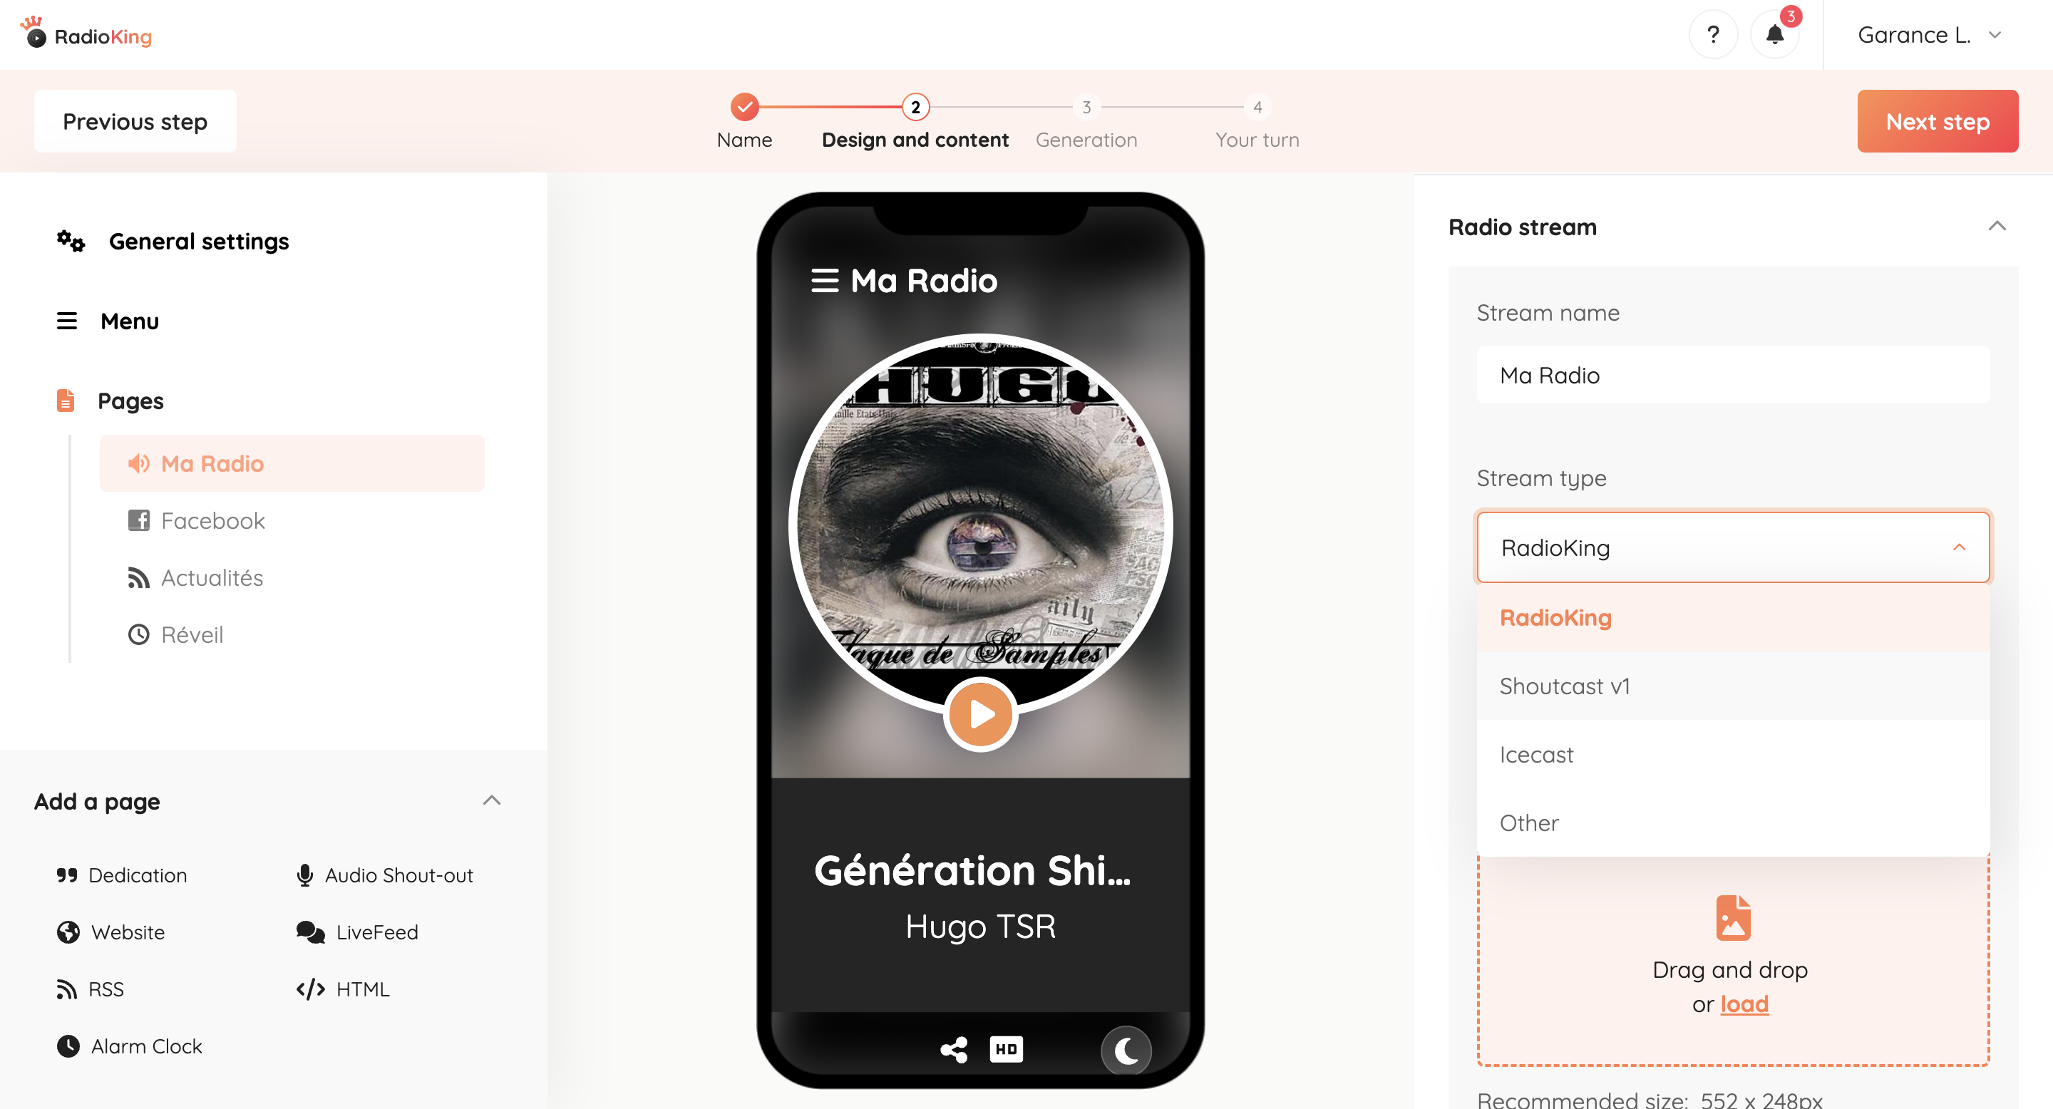This screenshot has width=2053, height=1109.
Task: Click the RadioKing logo
Action: (x=86, y=34)
